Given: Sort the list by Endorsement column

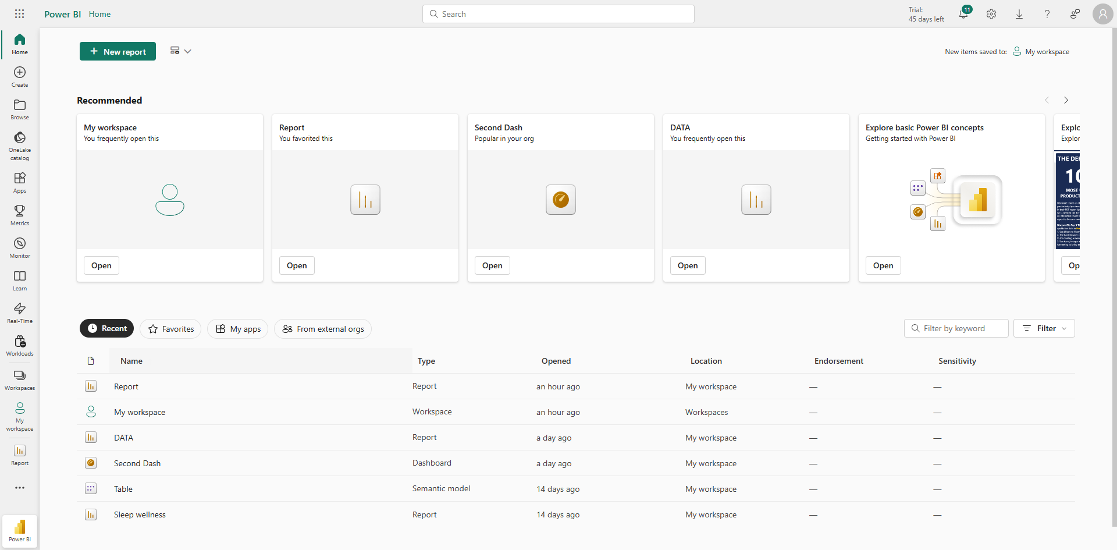Looking at the screenshot, I should pyautogui.click(x=839, y=361).
